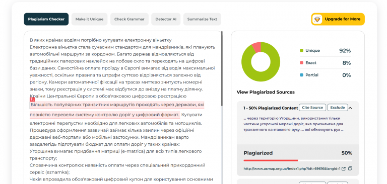Click the highlighted sentence starting 'Більшість популярних'
The width and height of the screenshot is (387, 184).
pos(117,110)
